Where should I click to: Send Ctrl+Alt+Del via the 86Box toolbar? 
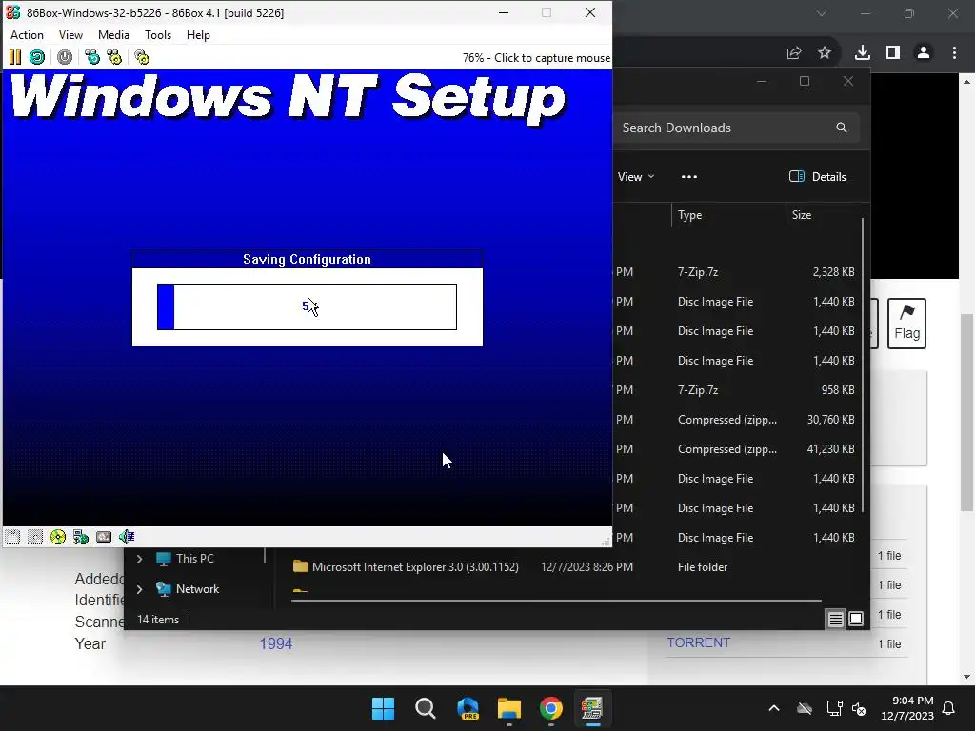pyautogui.click(x=92, y=58)
